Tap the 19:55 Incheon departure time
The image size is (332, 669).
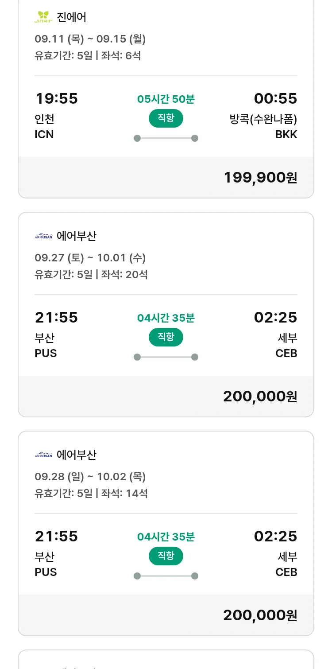[56, 98]
